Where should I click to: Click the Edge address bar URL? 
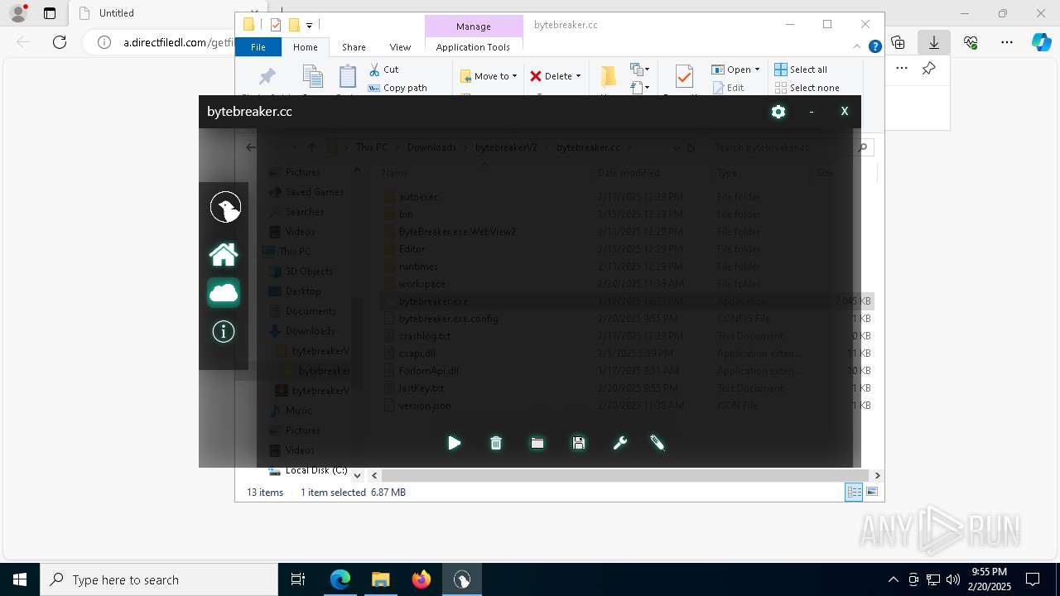coord(177,42)
